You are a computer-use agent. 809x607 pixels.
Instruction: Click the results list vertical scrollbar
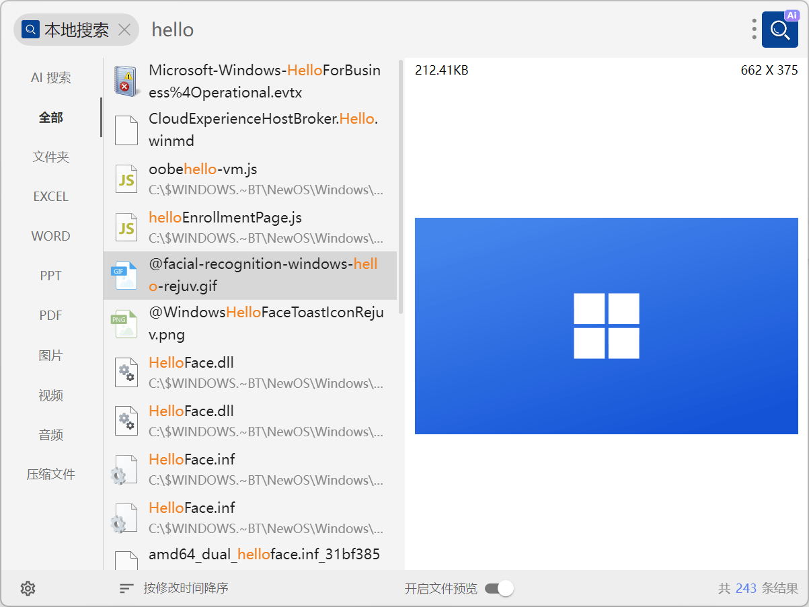pyautogui.click(x=401, y=187)
